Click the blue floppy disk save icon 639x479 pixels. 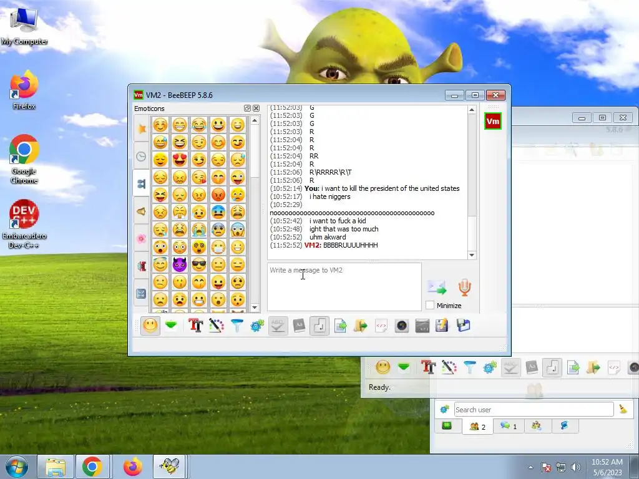coord(463,326)
